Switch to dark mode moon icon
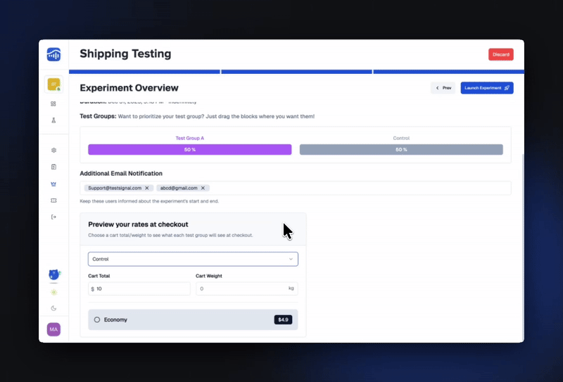Screen dimensions: 563x382 53,308
